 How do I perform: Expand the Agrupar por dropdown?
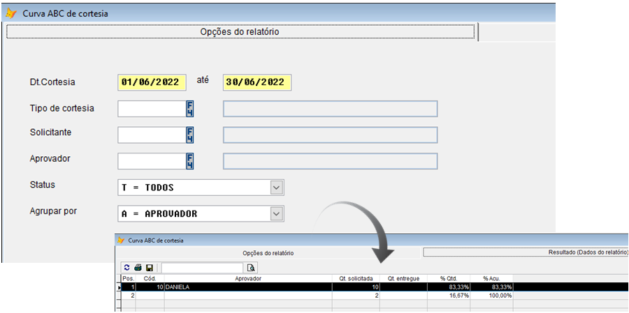276,213
